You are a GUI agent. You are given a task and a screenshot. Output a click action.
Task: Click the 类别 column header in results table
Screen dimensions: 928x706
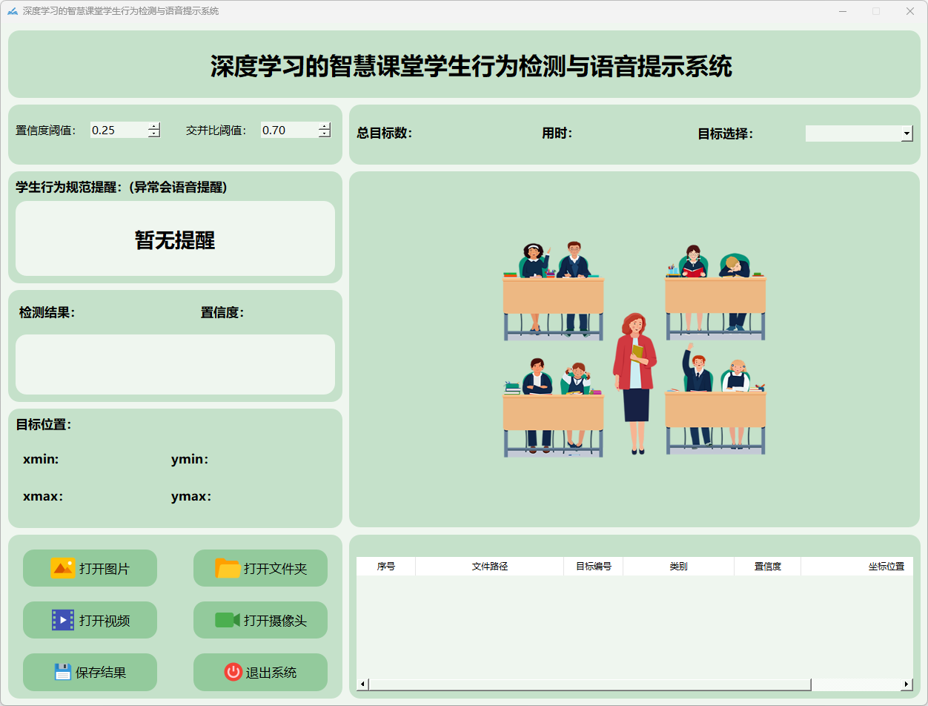coord(678,567)
